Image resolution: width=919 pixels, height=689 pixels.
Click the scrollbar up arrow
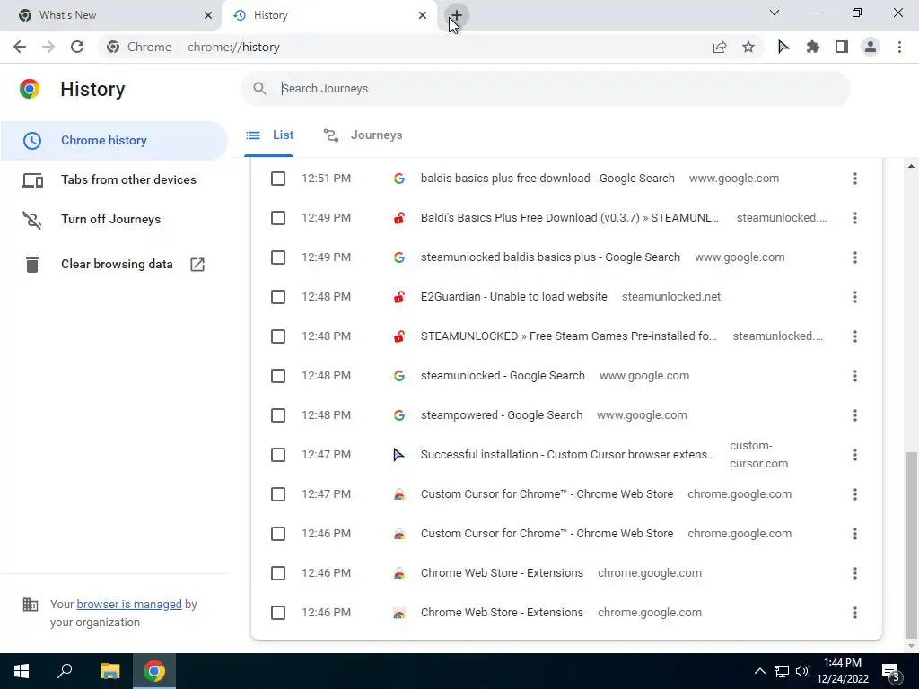tap(911, 166)
